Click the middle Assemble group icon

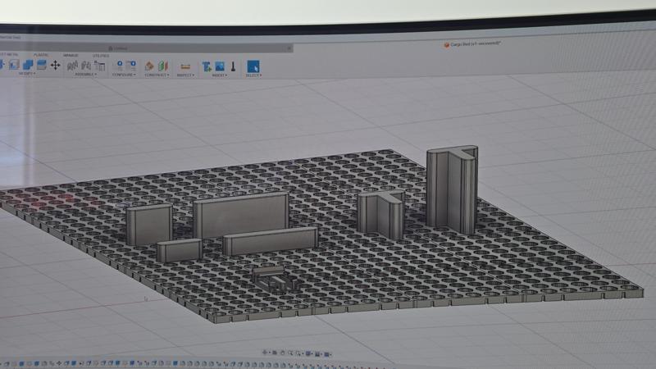tap(86, 66)
